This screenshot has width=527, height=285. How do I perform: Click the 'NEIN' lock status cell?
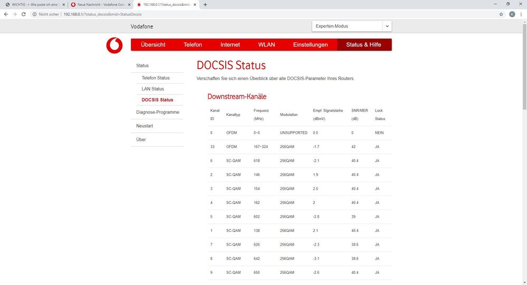click(379, 133)
